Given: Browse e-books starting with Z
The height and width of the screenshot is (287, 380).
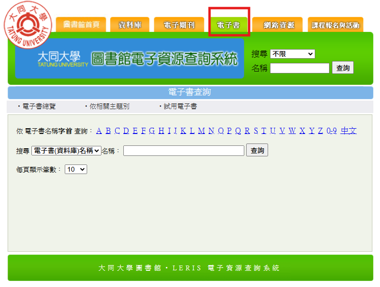Looking at the screenshot, I should pos(320,131).
